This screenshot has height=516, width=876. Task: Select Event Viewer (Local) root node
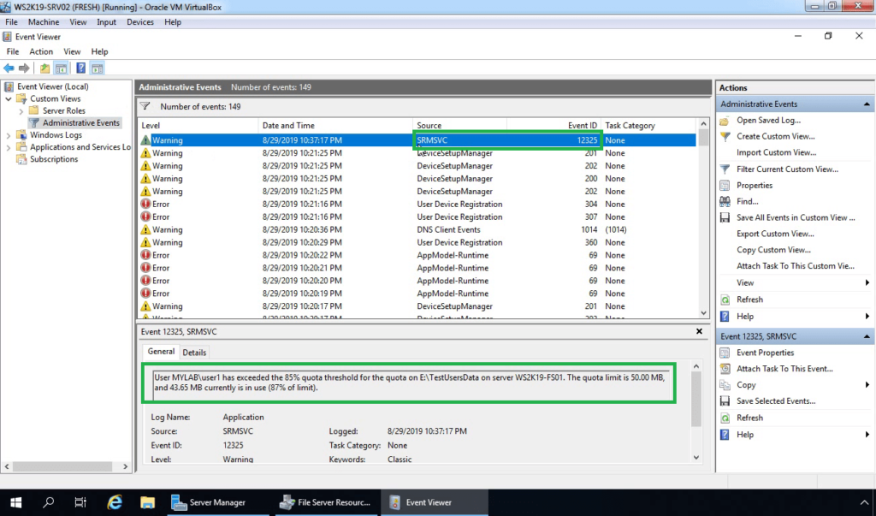point(52,86)
